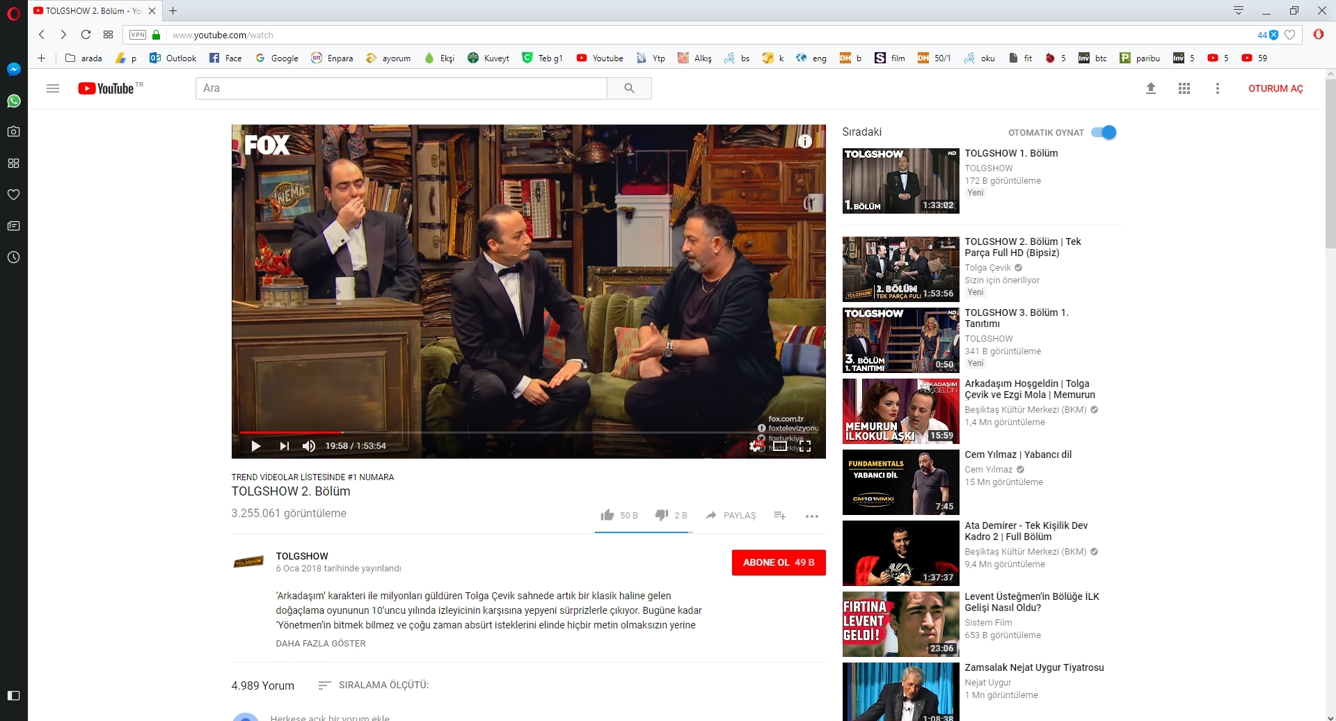Viewport: 1336px width, 721px height.
Task: Open the video player settings gear
Action: click(x=756, y=446)
